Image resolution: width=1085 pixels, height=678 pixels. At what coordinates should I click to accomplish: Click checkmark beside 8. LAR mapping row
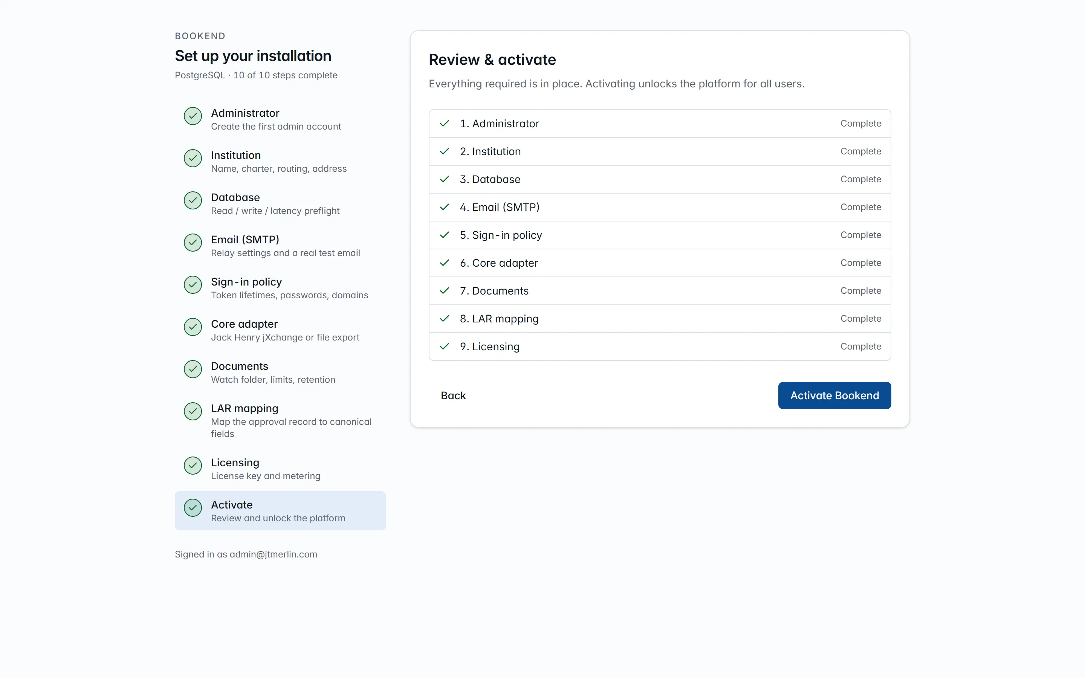pyautogui.click(x=444, y=318)
